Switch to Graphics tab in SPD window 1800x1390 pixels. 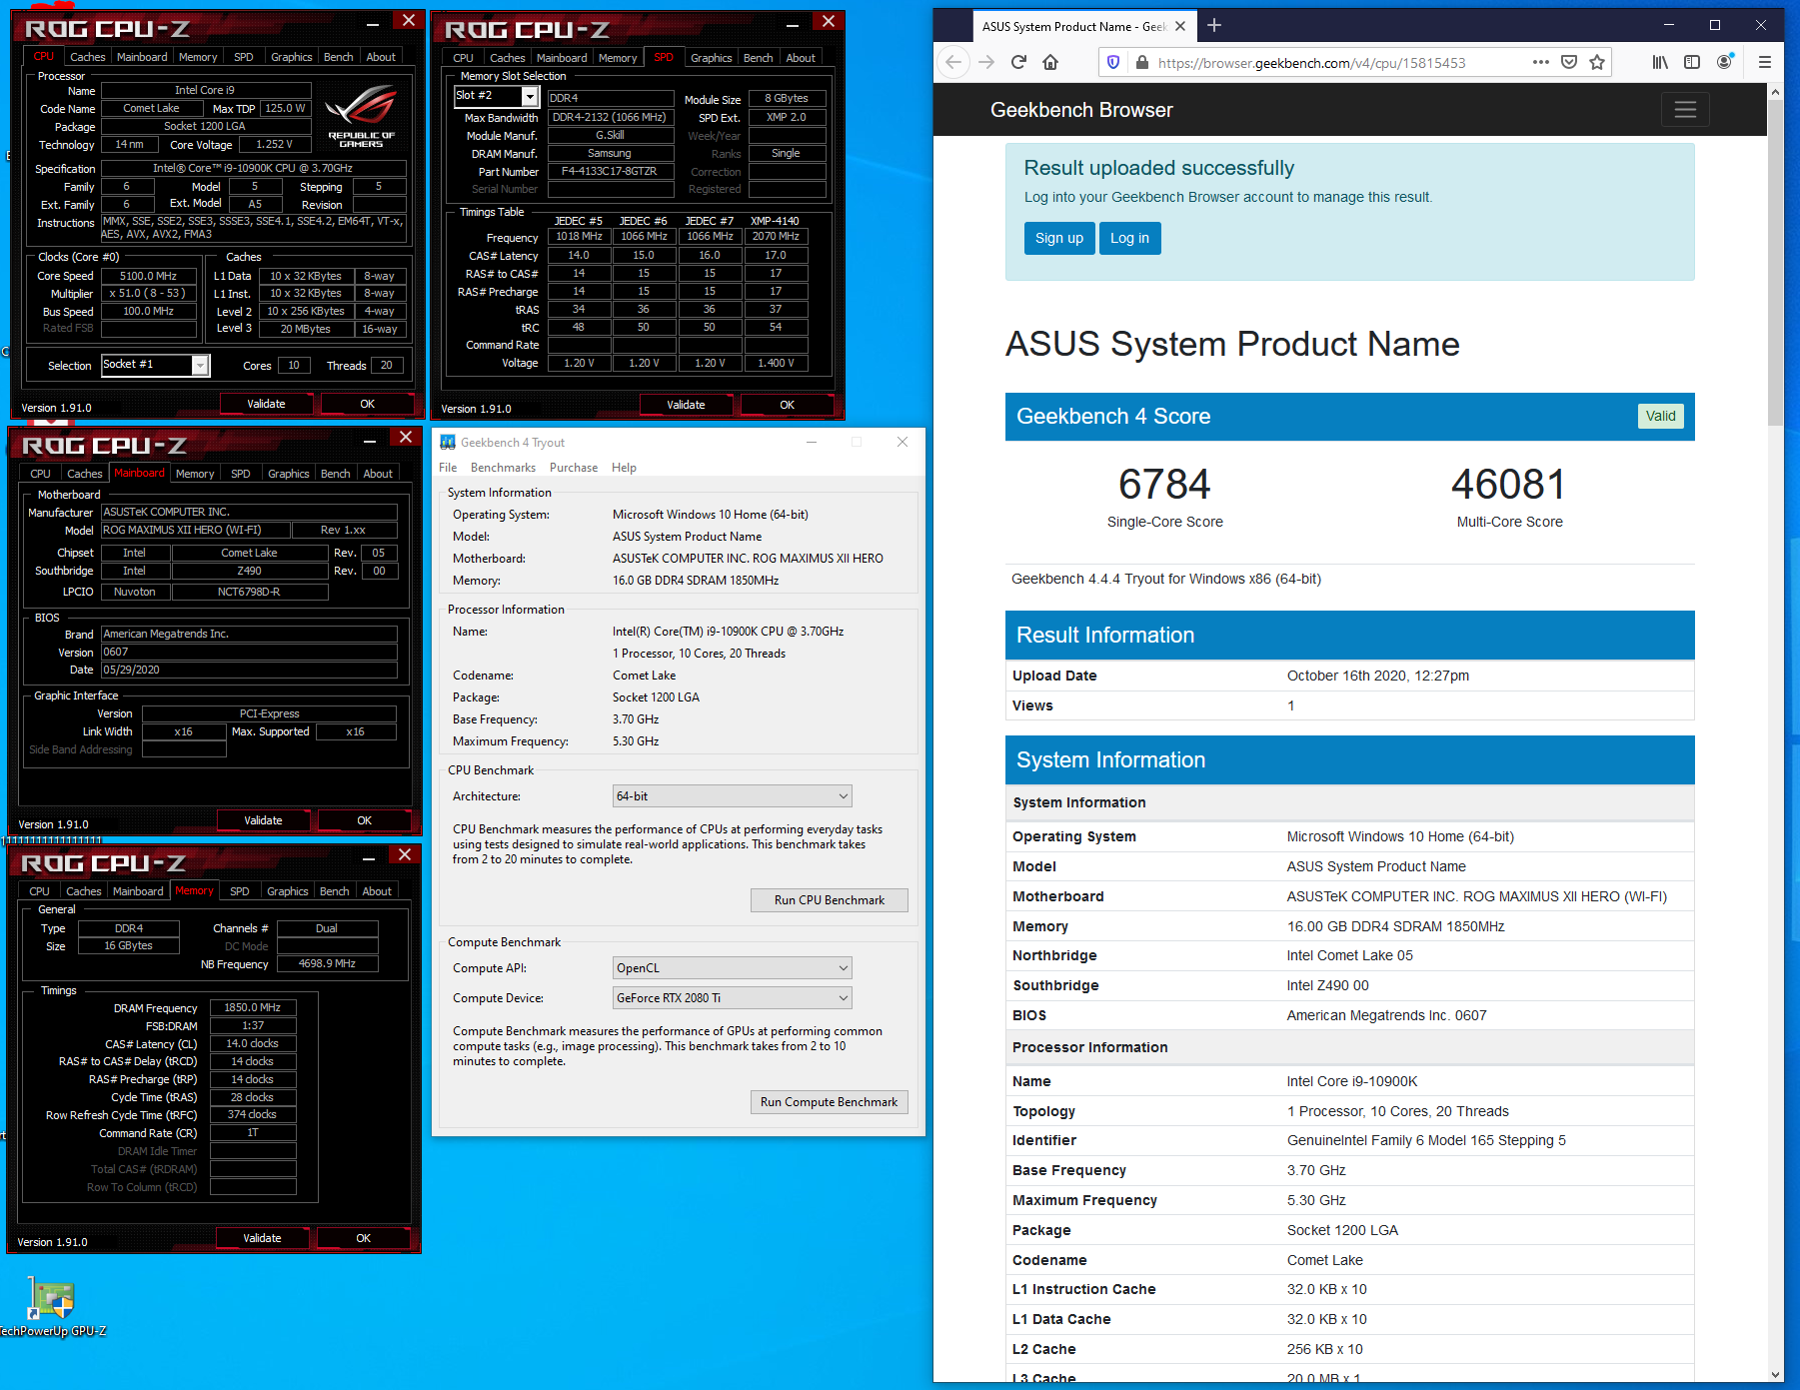(x=712, y=58)
